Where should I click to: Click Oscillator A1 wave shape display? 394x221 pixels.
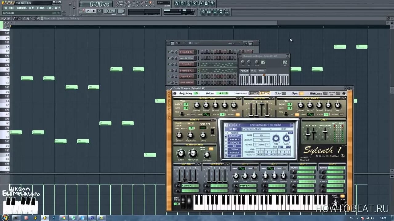click(x=207, y=114)
